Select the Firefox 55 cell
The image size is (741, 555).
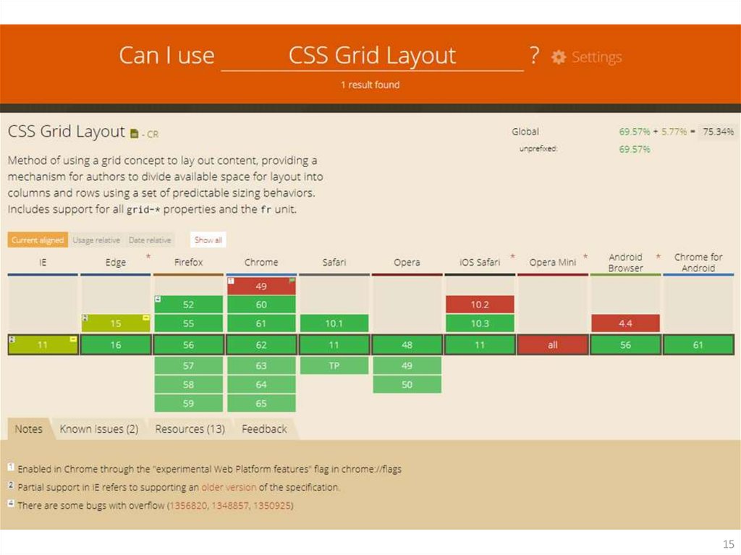[x=189, y=323]
